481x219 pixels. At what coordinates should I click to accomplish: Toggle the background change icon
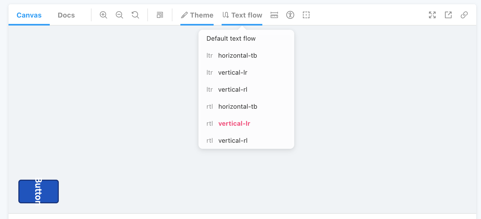(160, 15)
